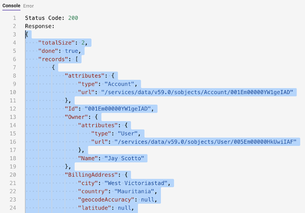Click the status code value 200

[73, 18]
